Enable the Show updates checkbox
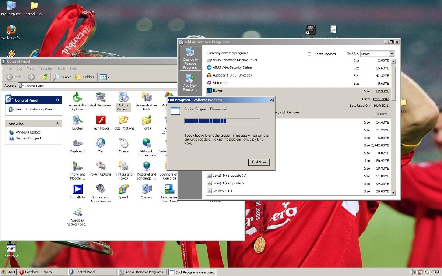Screen dimensions: 442x276 [309, 54]
